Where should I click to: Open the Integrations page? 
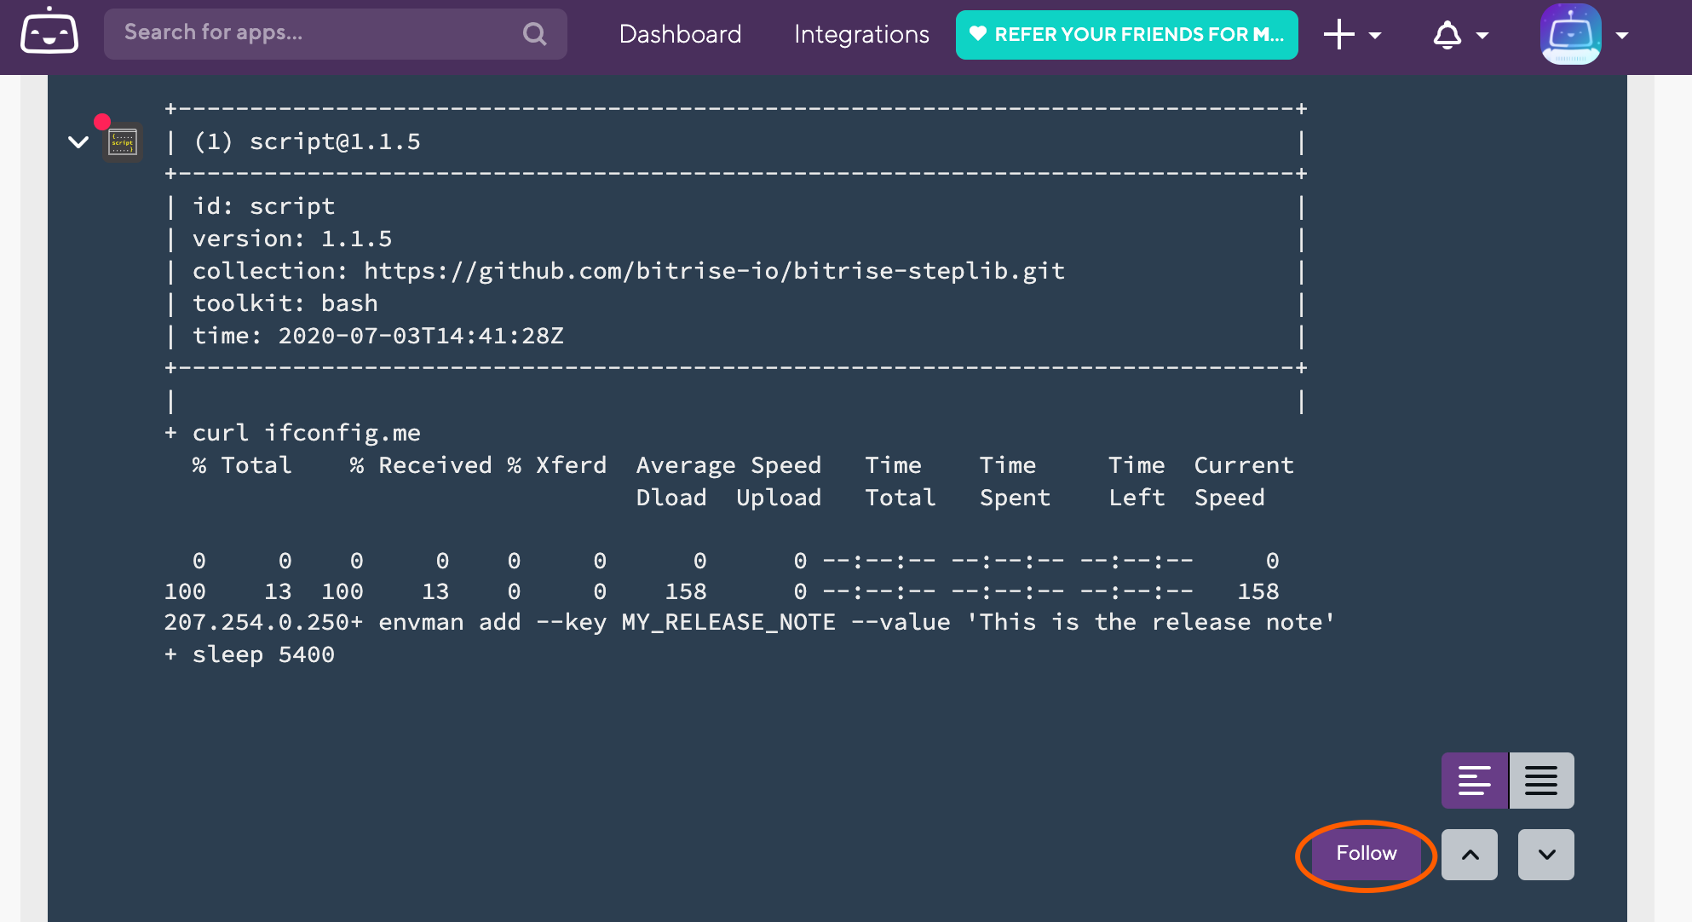point(861,34)
